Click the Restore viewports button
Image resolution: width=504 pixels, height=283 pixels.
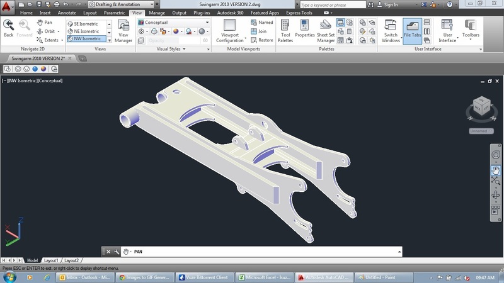point(261,40)
